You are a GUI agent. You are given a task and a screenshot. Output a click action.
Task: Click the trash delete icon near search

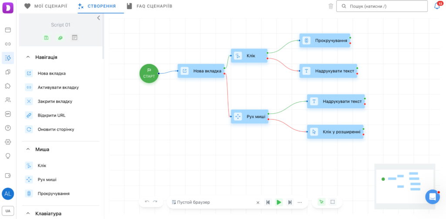331,6
